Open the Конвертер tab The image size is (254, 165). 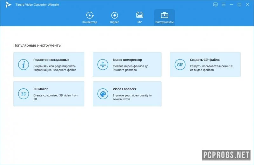pyautogui.click(x=90, y=17)
